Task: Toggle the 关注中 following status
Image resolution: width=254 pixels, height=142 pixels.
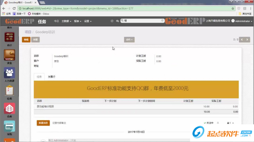Action: click(209, 123)
